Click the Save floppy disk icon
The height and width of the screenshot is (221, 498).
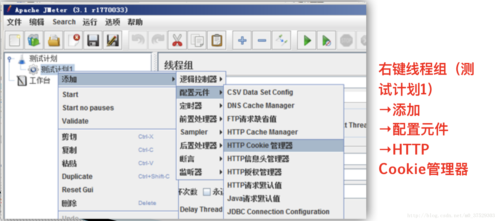pyautogui.click(x=93, y=40)
